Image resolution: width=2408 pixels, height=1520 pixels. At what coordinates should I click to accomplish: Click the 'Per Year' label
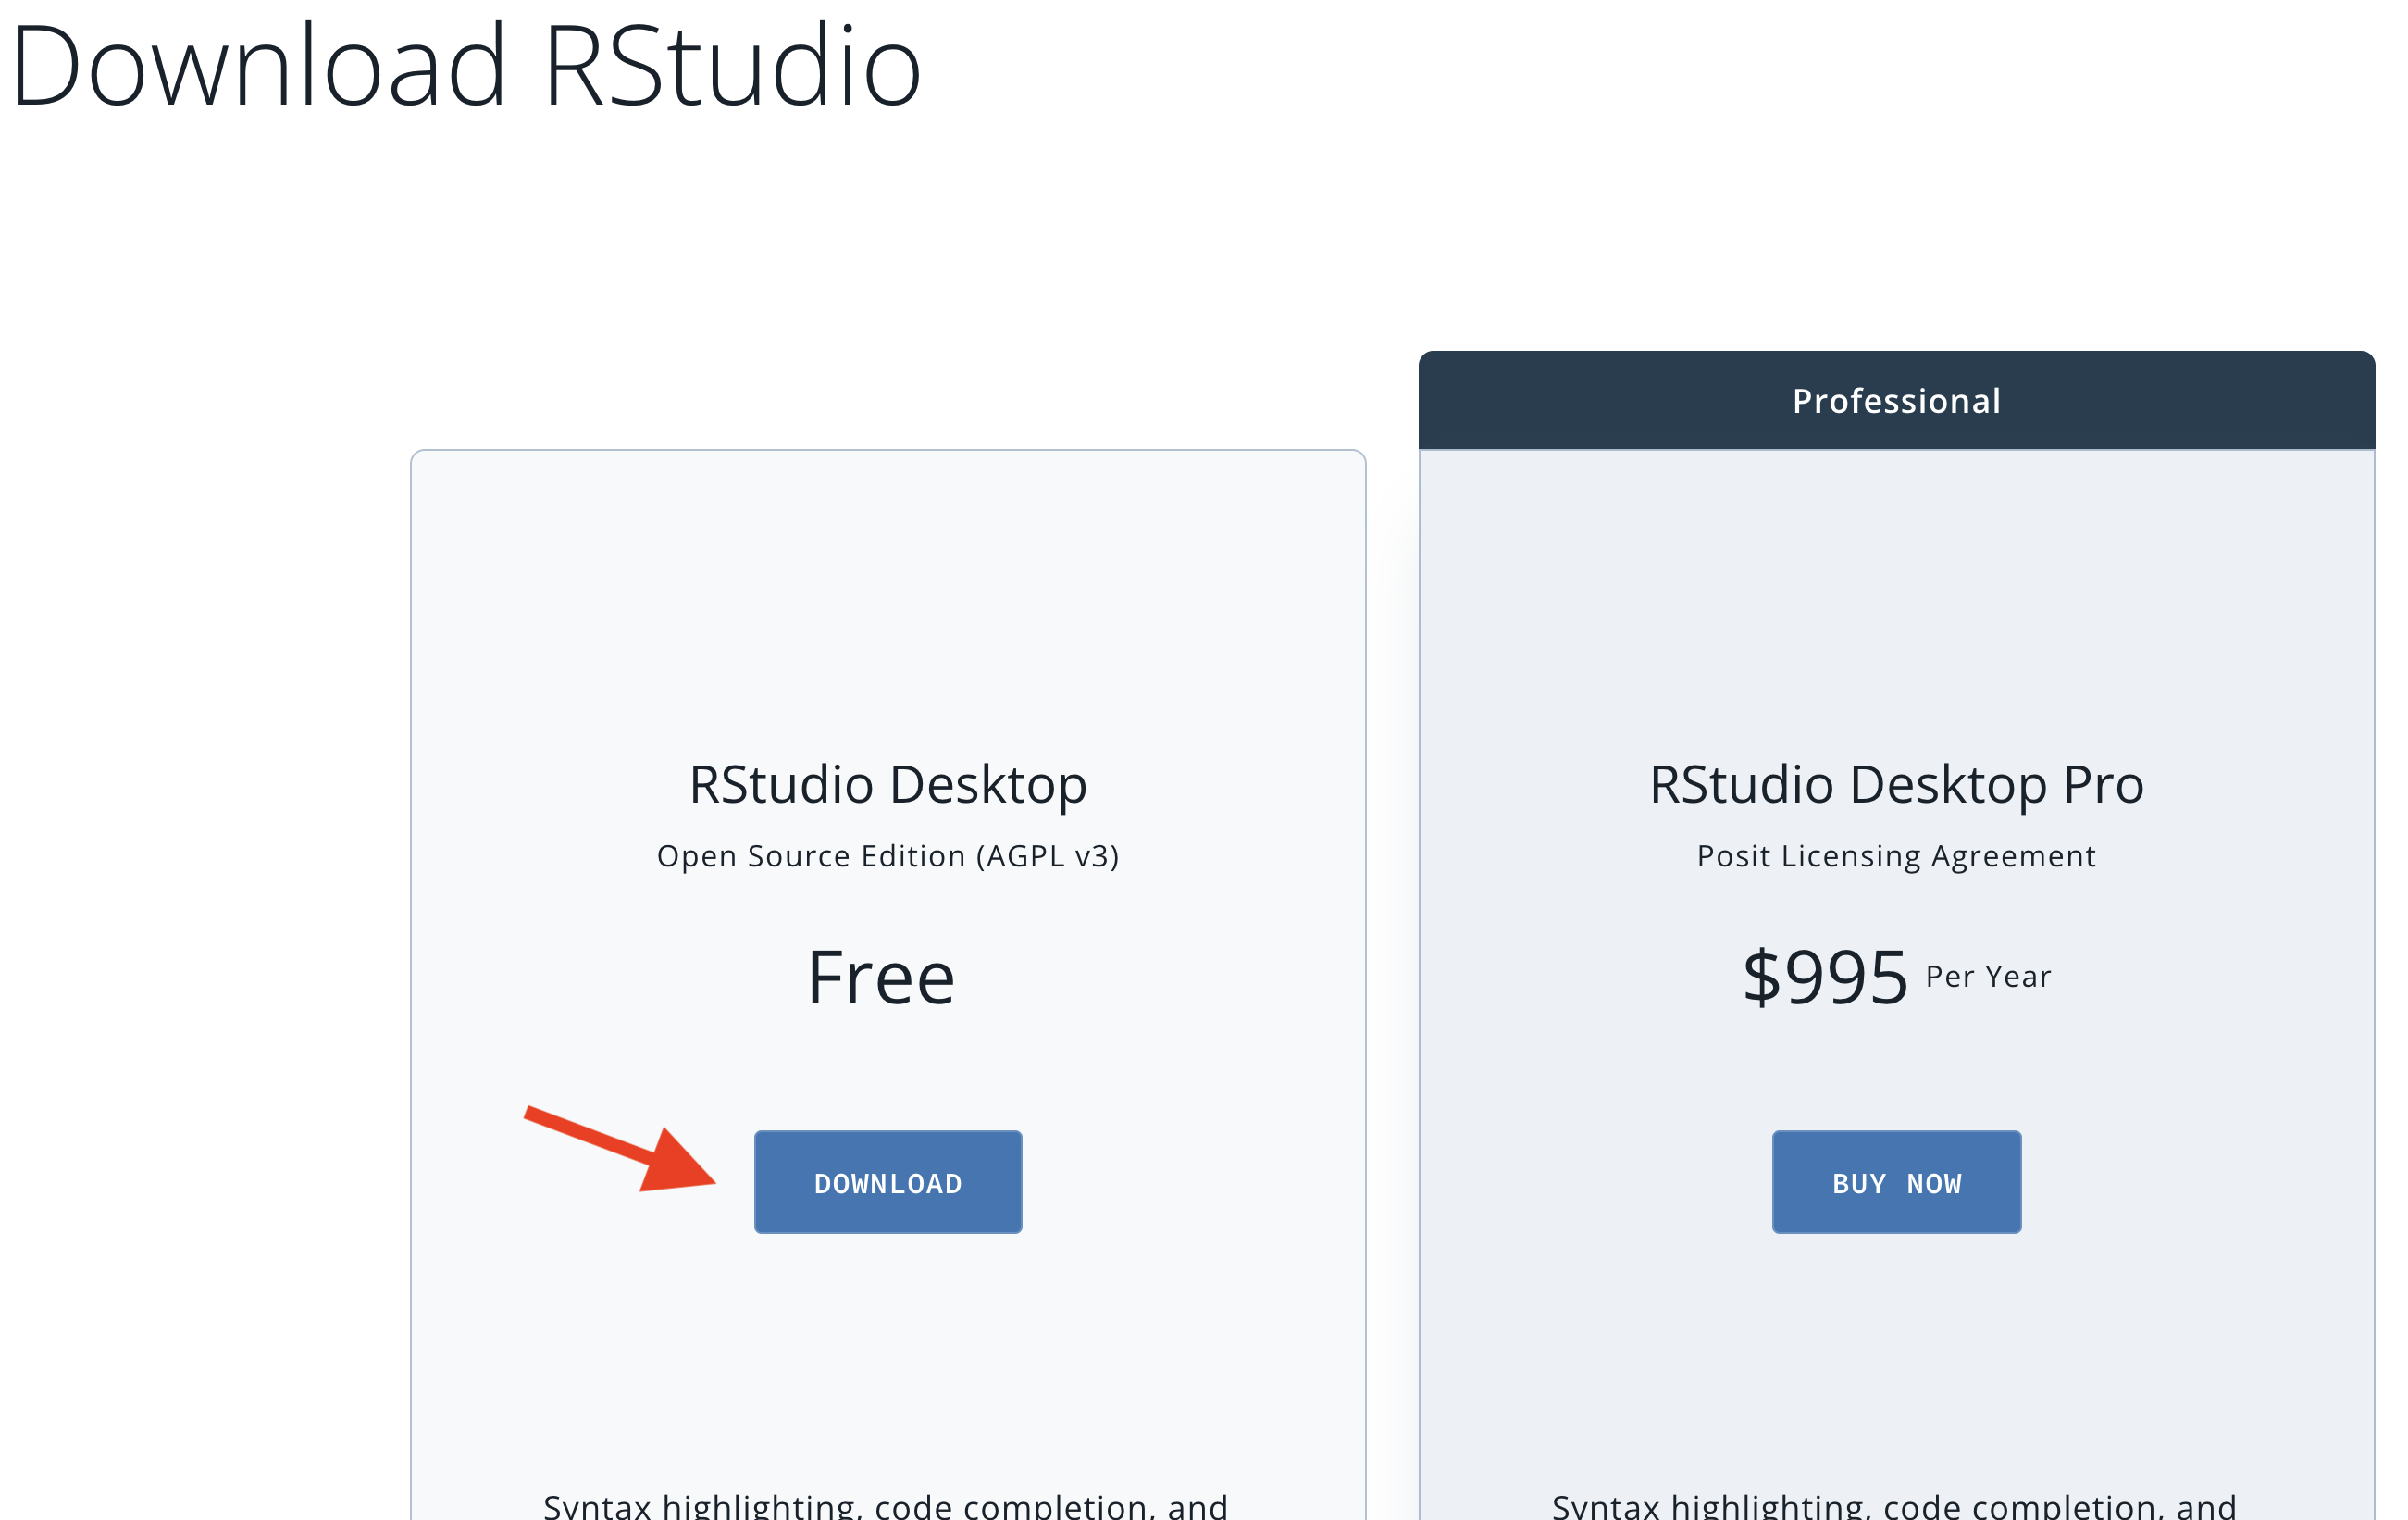1988,977
